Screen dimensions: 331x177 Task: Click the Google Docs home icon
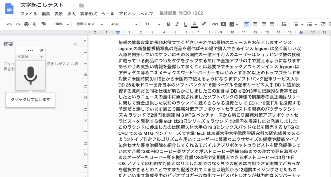(9, 8)
